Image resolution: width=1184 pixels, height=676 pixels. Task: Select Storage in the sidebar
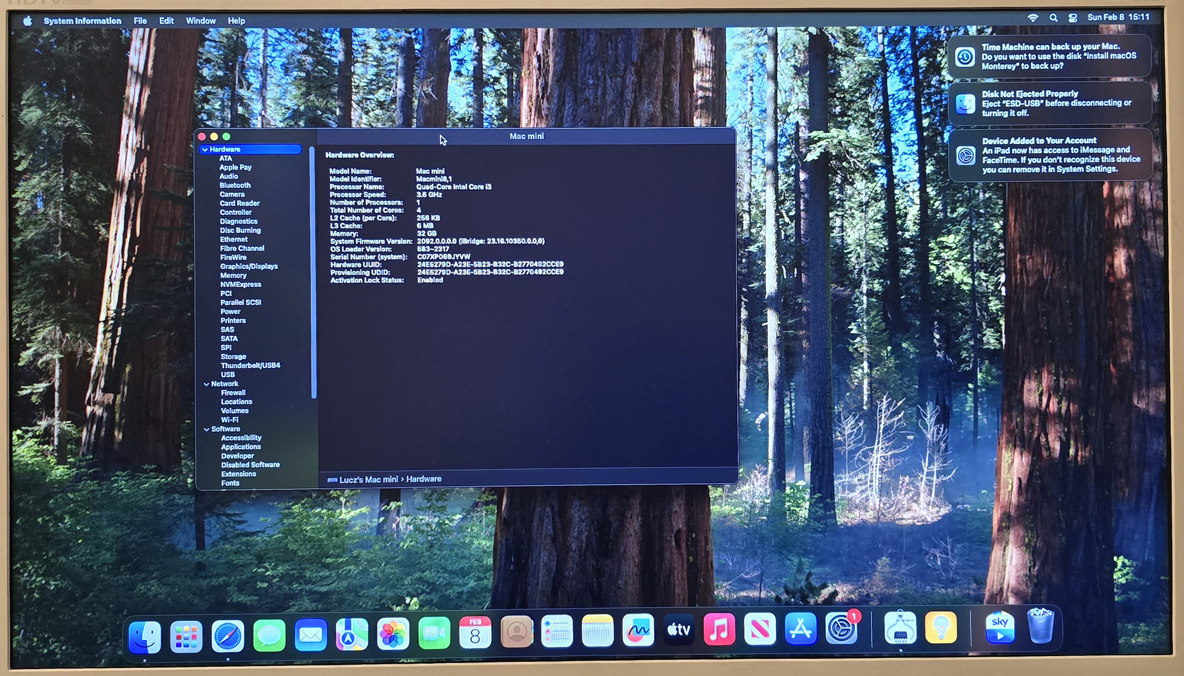coord(233,357)
